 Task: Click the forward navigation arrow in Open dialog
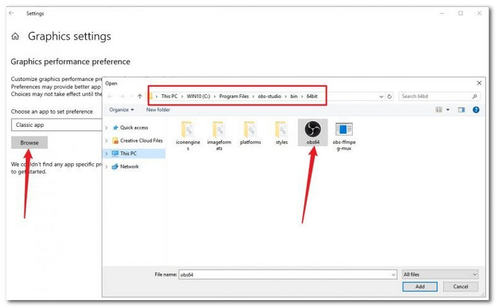pyautogui.click(x=122, y=97)
